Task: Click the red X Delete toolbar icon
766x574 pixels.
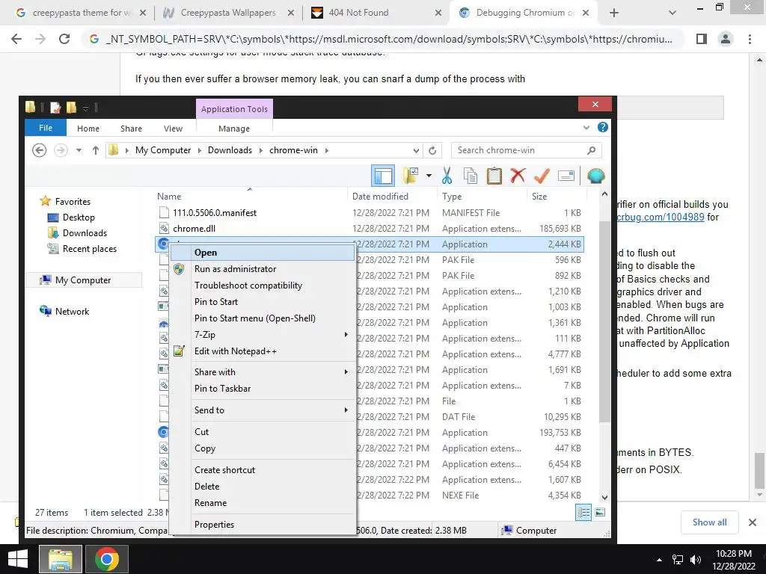Action: tap(518, 176)
